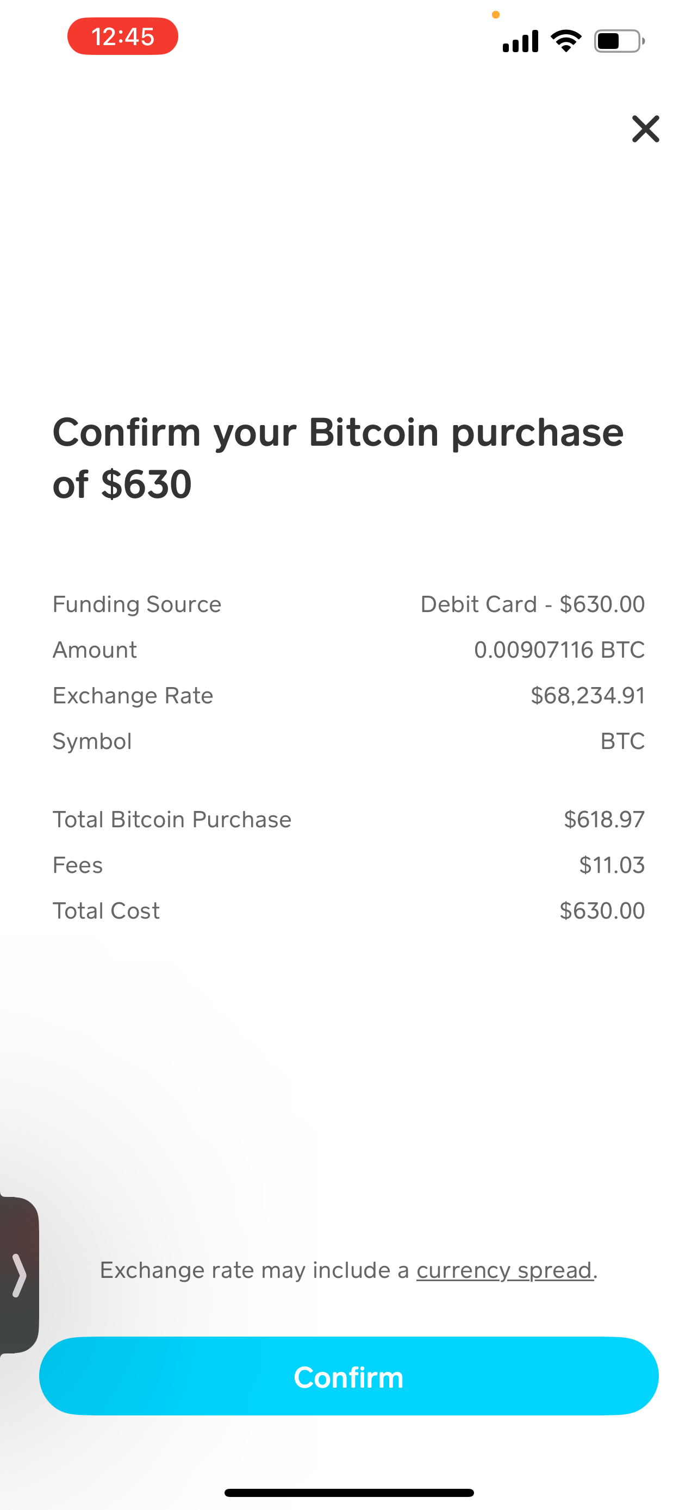This screenshot has height=1510, width=698.
Task: Tap the Confirm your Bitcoin purchase heading
Action: [x=338, y=458]
